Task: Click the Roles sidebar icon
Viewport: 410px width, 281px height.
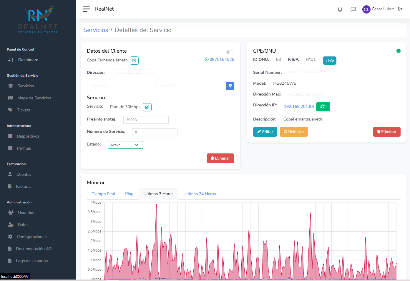Action: pyautogui.click(x=11, y=225)
